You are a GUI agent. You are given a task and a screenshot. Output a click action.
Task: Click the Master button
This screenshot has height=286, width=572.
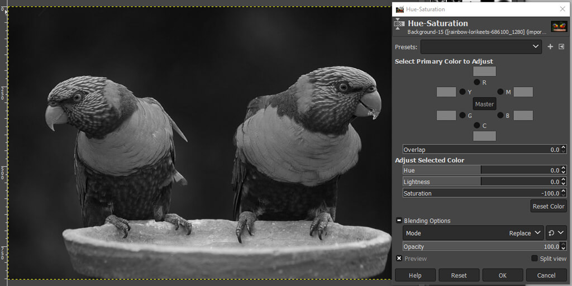tap(484, 104)
